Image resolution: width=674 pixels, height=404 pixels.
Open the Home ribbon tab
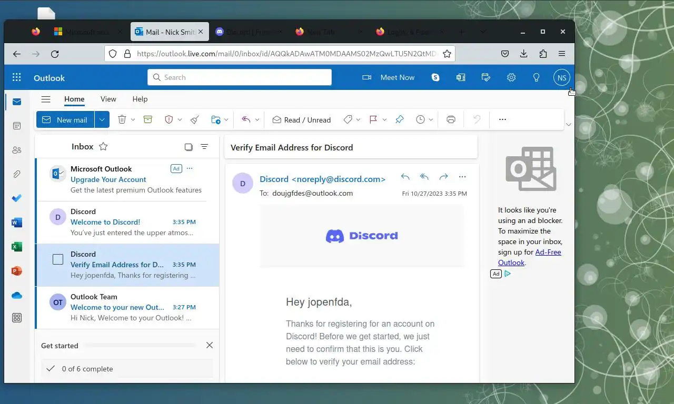[x=74, y=99]
